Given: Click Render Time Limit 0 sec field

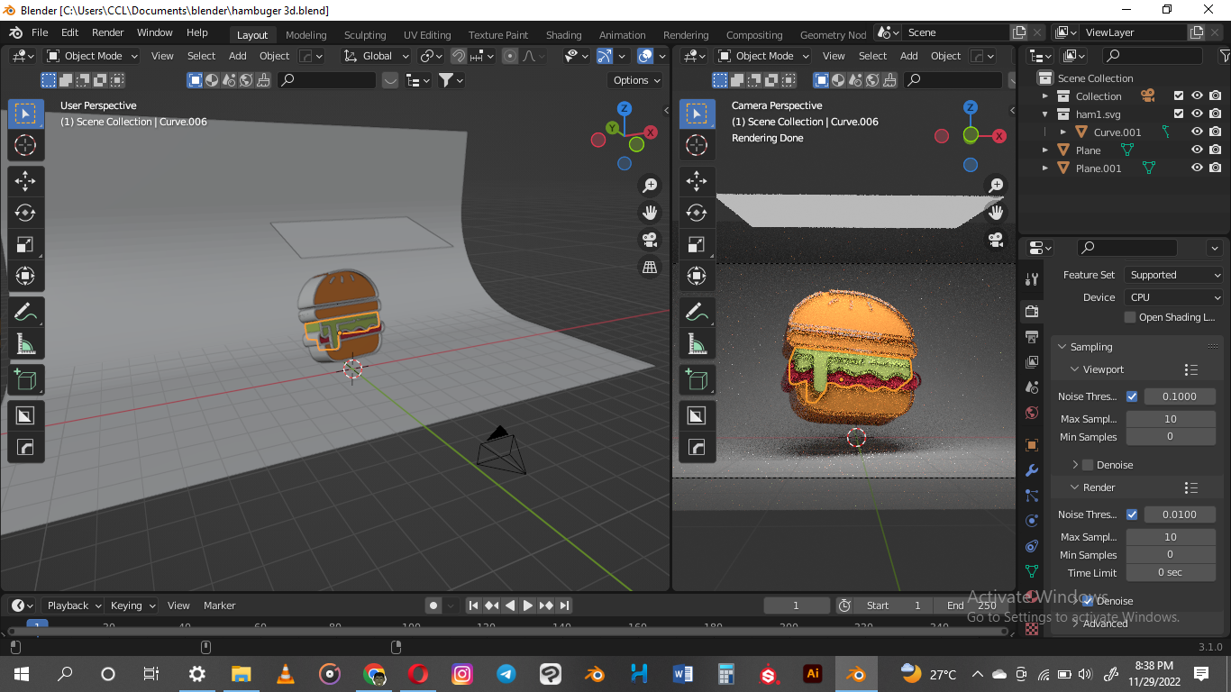Looking at the screenshot, I should pos(1171,573).
